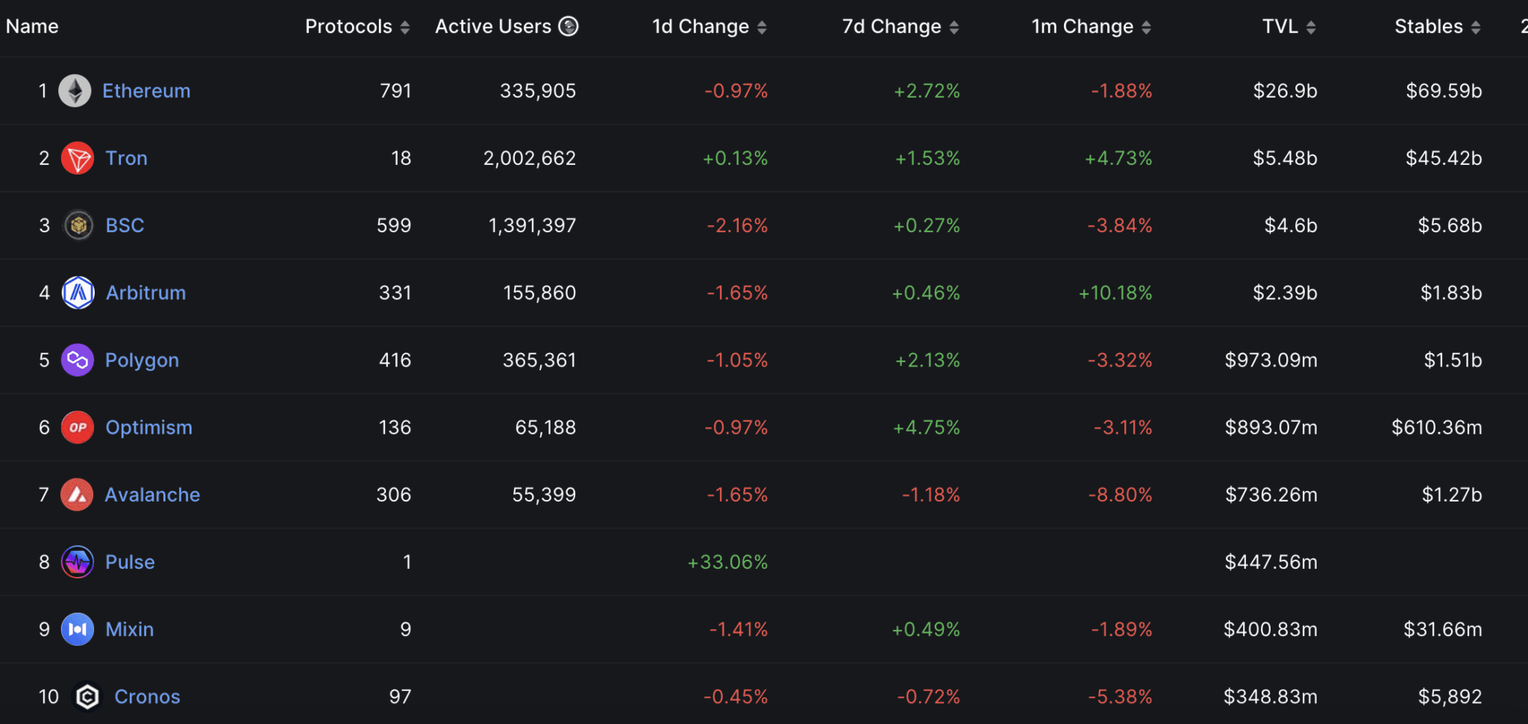The height and width of the screenshot is (724, 1528).
Task: Open the Arbitrum chain link
Action: (145, 293)
